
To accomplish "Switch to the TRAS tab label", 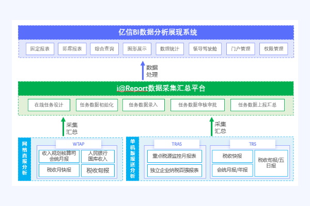I will [x=177, y=144].
